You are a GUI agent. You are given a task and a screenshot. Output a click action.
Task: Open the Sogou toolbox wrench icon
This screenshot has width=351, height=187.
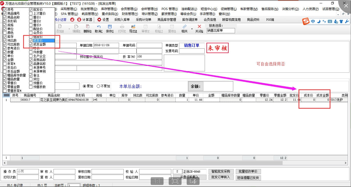click(347, 22)
